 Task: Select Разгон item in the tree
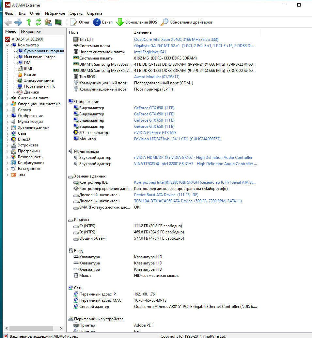[x=30, y=75]
